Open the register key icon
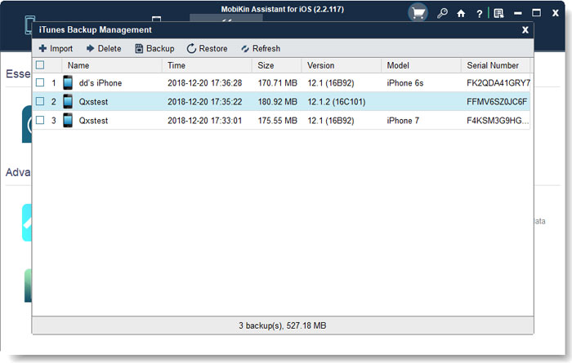The height and width of the screenshot is (363, 572). tap(442, 13)
